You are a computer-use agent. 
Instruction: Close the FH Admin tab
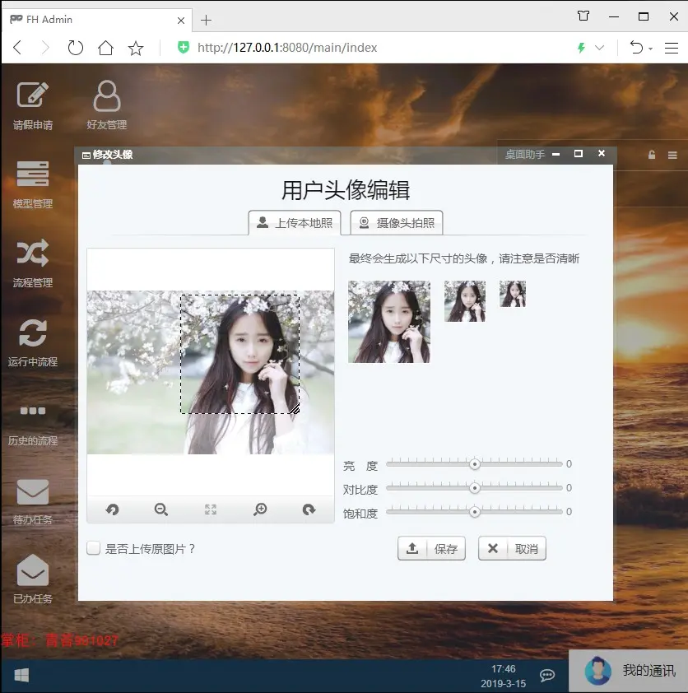(x=181, y=21)
